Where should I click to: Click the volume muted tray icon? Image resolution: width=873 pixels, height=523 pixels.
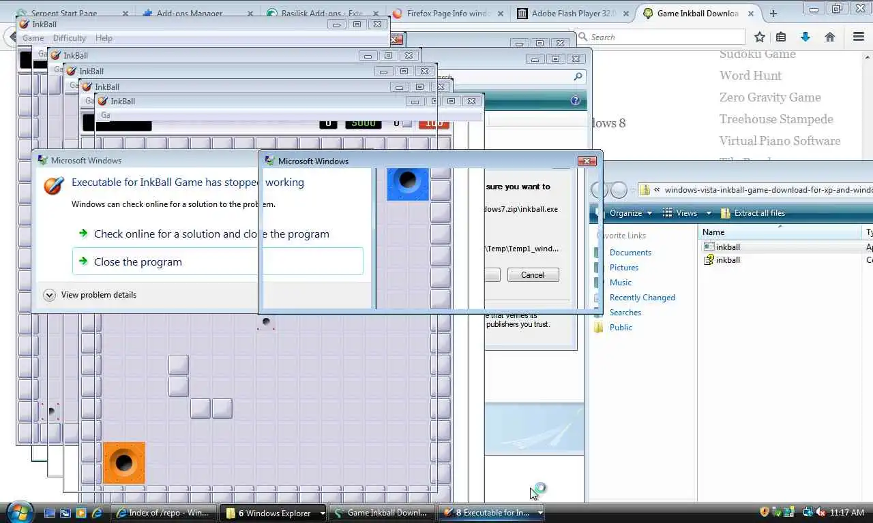(820, 512)
